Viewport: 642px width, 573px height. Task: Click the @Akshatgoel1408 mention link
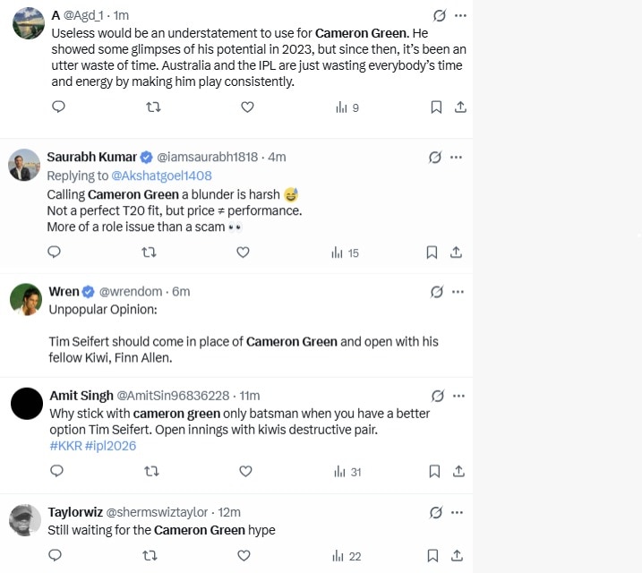click(x=161, y=175)
